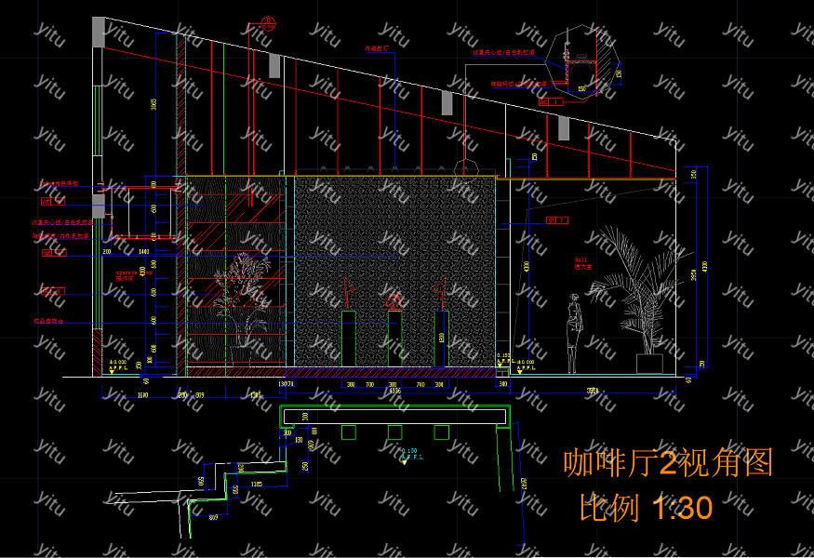The height and width of the screenshot is (558, 814).
Task: Select the red operate room 操作间 label
Action: tap(133, 275)
